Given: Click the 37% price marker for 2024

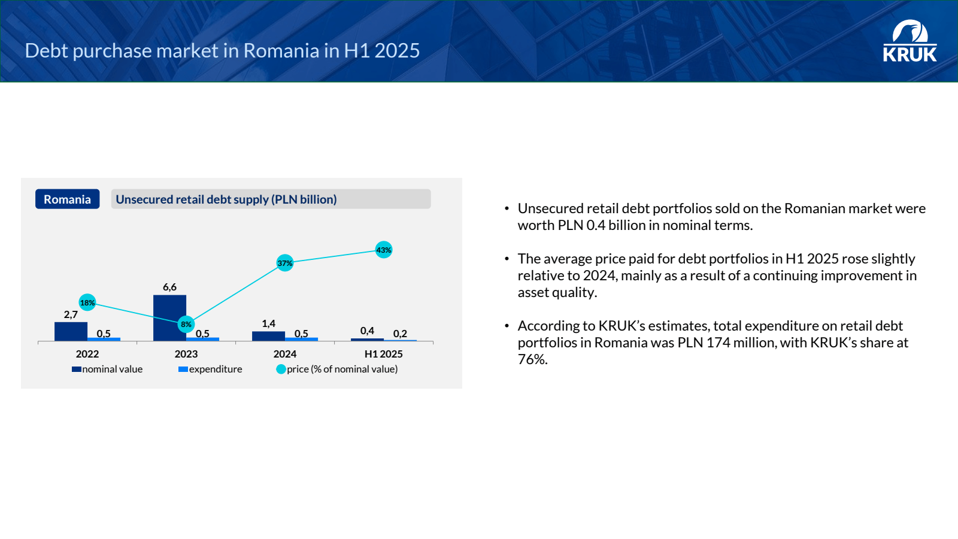Looking at the screenshot, I should coord(285,263).
